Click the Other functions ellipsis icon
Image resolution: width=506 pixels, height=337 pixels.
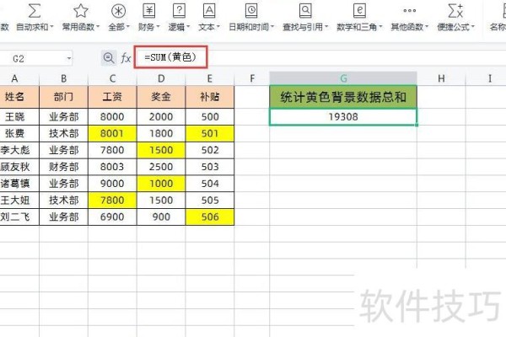[x=410, y=11]
